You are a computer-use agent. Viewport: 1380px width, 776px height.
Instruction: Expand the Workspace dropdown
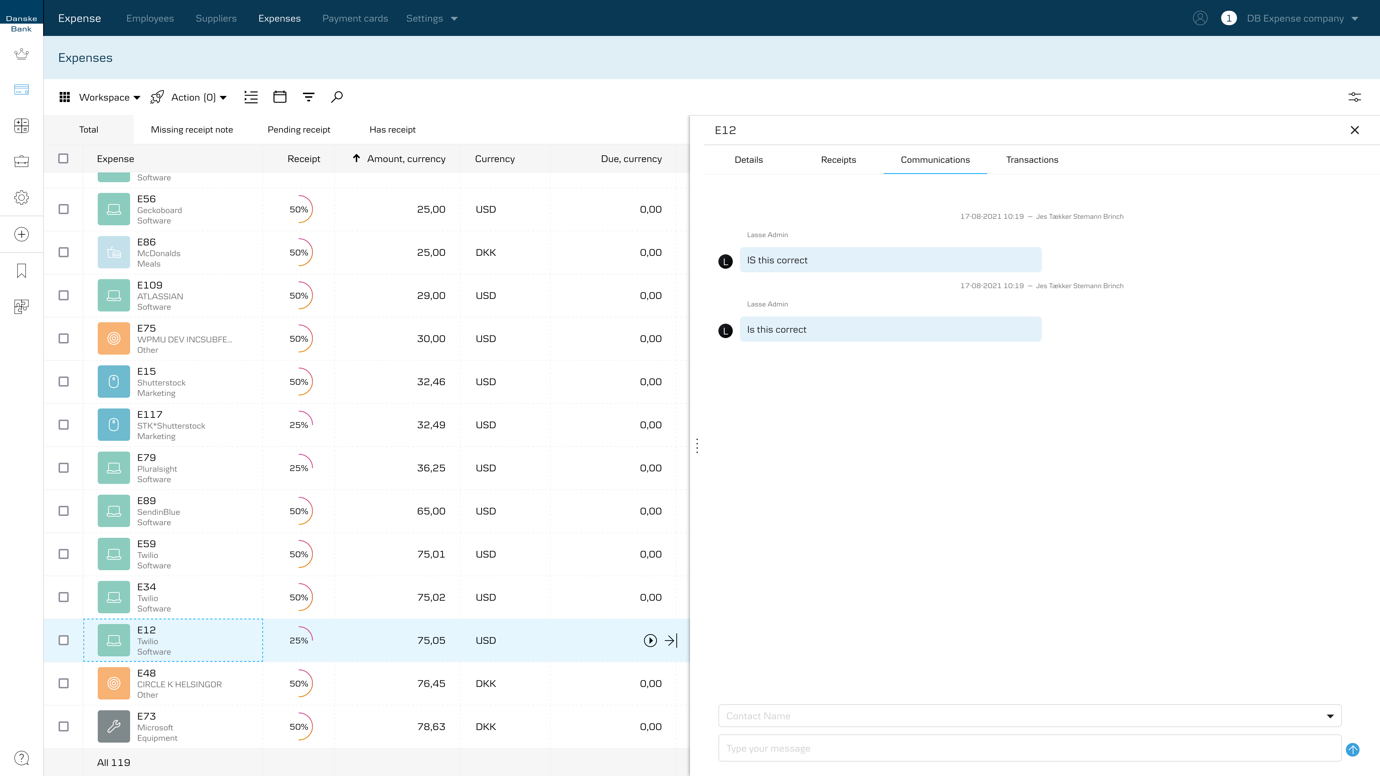pyautogui.click(x=109, y=97)
